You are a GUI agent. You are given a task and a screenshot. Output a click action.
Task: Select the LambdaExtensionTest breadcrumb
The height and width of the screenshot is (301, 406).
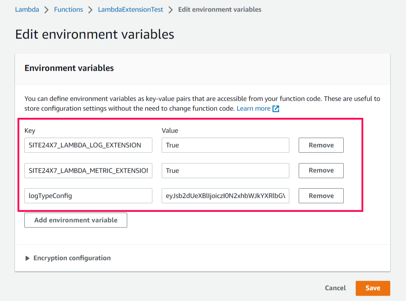130,9
